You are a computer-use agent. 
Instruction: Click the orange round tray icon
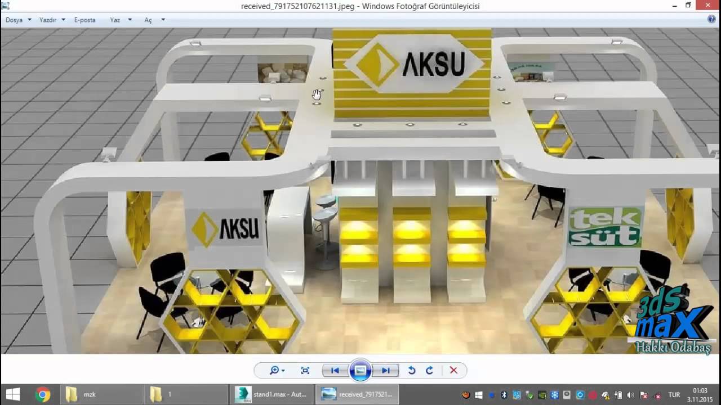[x=466, y=395]
